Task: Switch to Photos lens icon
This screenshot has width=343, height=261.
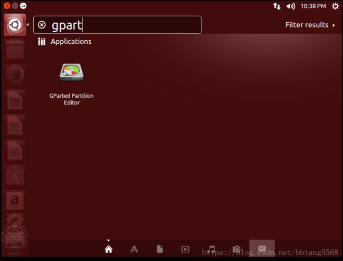Action: [236, 249]
